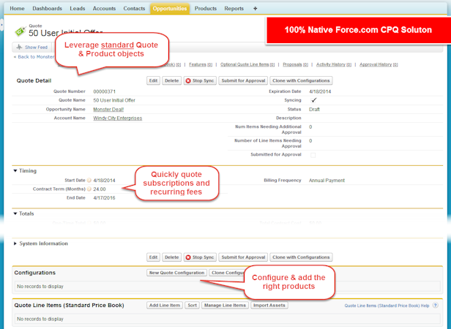Click the Contract Term value 24.00

[x=100, y=189]
